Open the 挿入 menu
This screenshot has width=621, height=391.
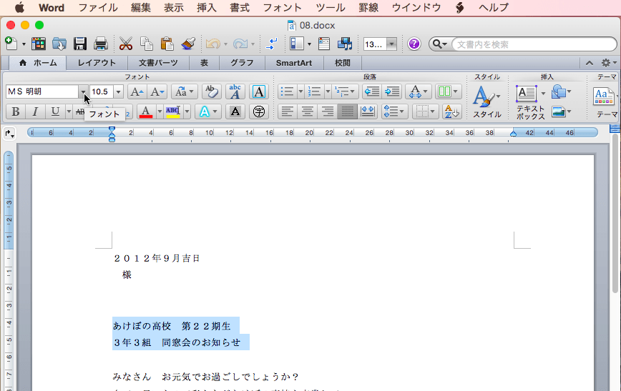(x=206, y=8)
